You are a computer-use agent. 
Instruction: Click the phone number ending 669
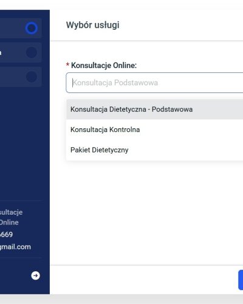[x=6, y=235]
